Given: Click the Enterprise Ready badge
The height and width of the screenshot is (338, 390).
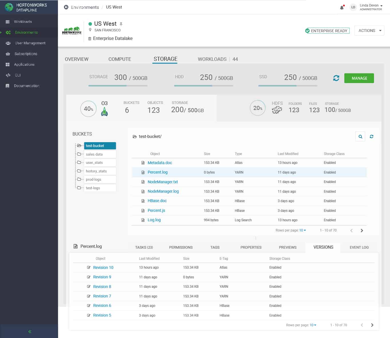Looking at the screenshot, I should (327, 31).
